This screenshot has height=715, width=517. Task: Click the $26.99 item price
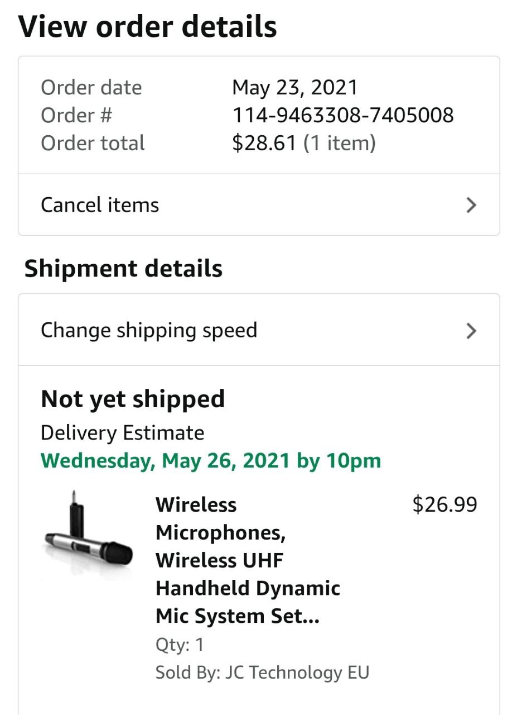[x=444, y=504]
